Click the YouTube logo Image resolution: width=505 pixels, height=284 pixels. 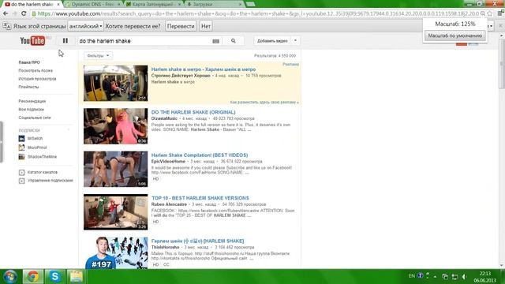pyautogui.click(x=32, y=41)
